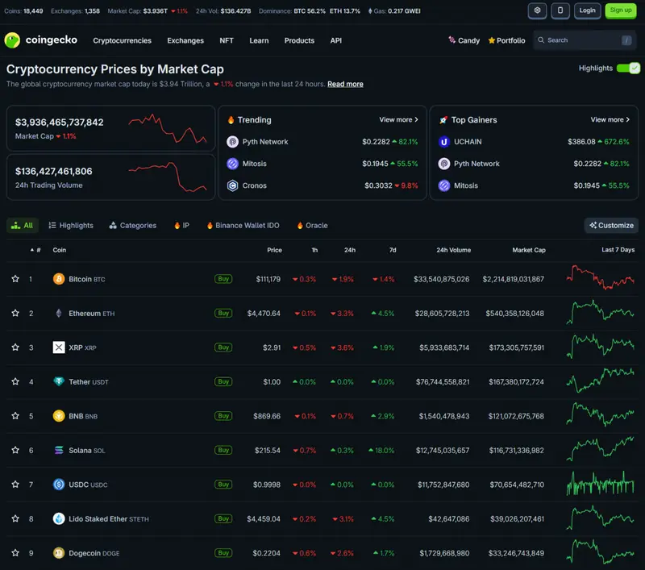Click in the Search field
The width and height of the screenshot is (645, 570).
585,40
